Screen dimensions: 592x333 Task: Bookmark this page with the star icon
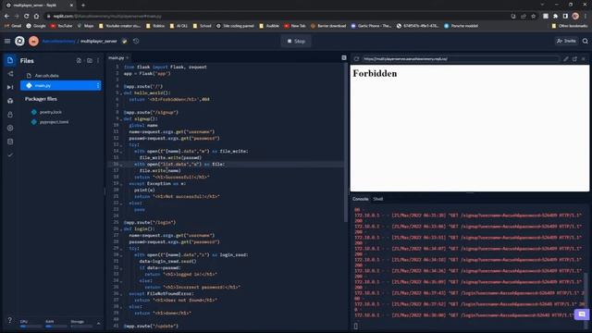(533, 17)
